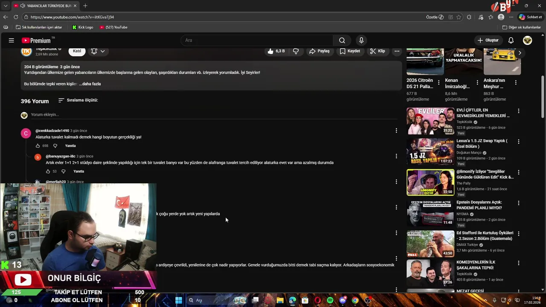
Task: Open the YouTube guide hamburger menu
Action: [x=12, y=40]
